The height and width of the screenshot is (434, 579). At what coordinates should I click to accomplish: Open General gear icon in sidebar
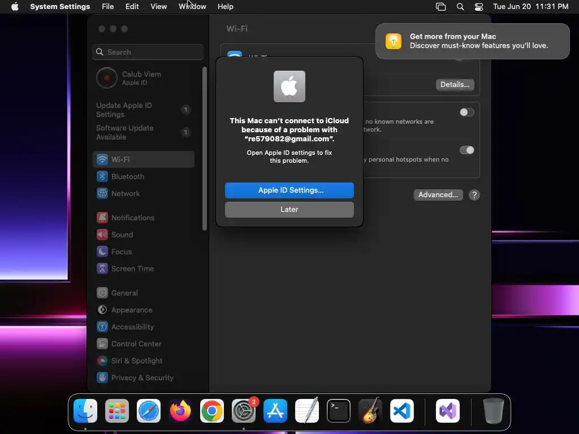[x=102, y=293]
